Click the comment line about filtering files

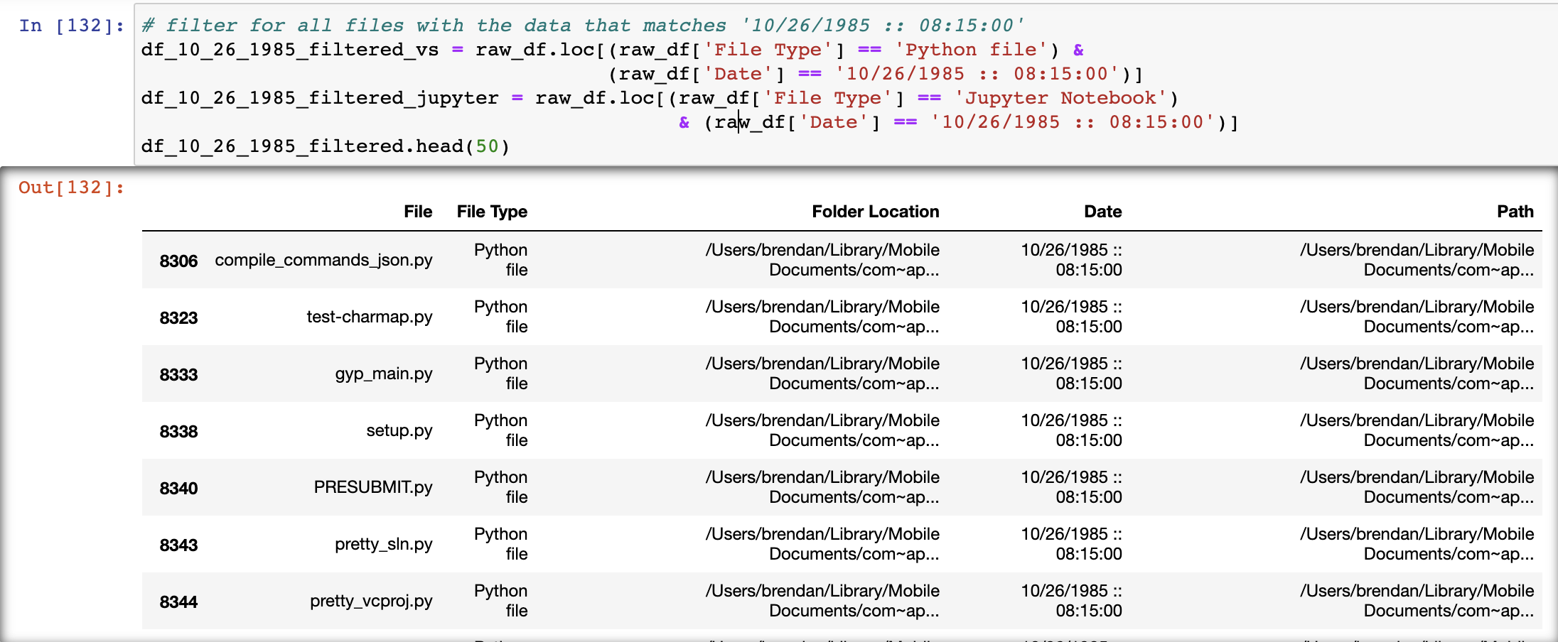click(x=583, y=26)
